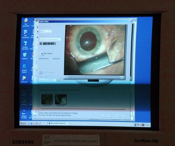Click the Start button on the taskbar

click(23, 123)
